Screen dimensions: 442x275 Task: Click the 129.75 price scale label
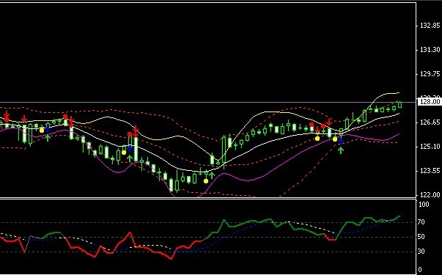tap(430, 74)
